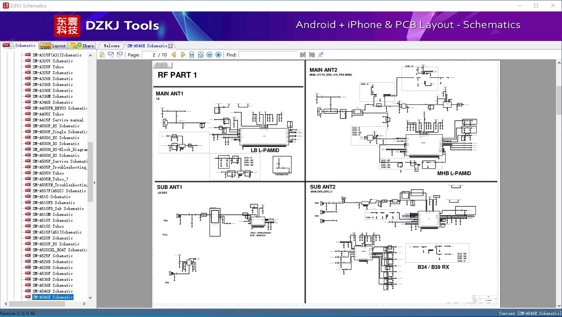Open SM_A500H_DS-Block_Diagram entry
The height and width of the screenshot is (317, 562).
coord(60,149)
